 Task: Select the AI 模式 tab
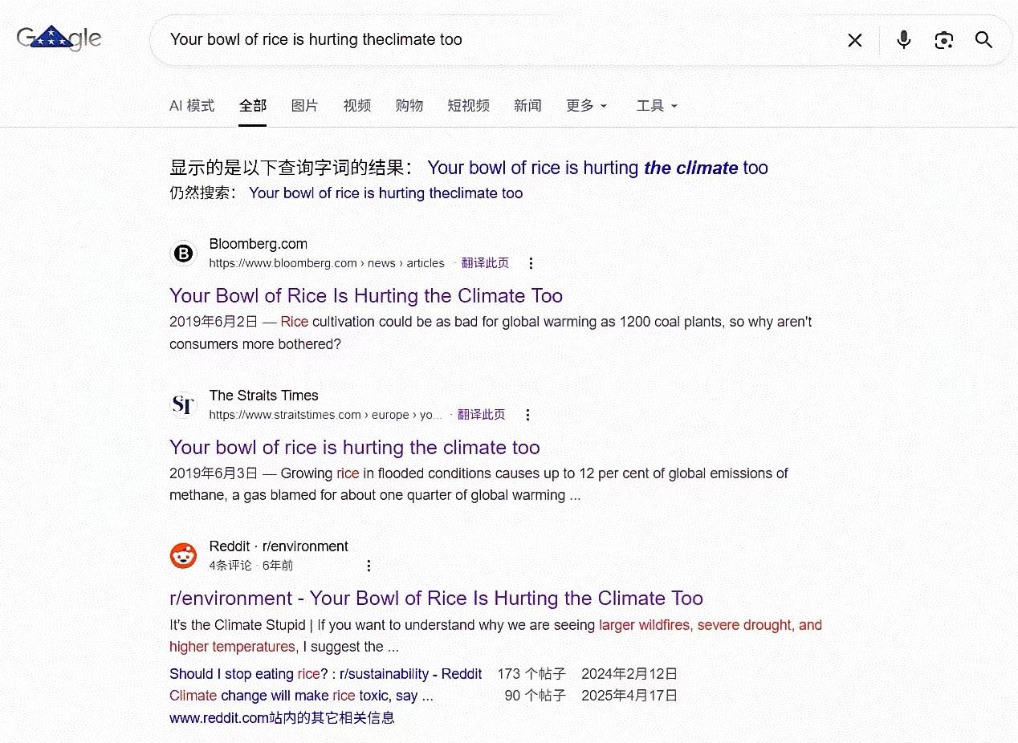(192, 106)
